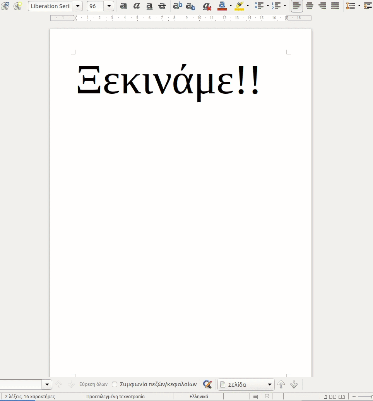Toggle underline formatting
Viewport: 373px width, 401px height.
(149, 6)
